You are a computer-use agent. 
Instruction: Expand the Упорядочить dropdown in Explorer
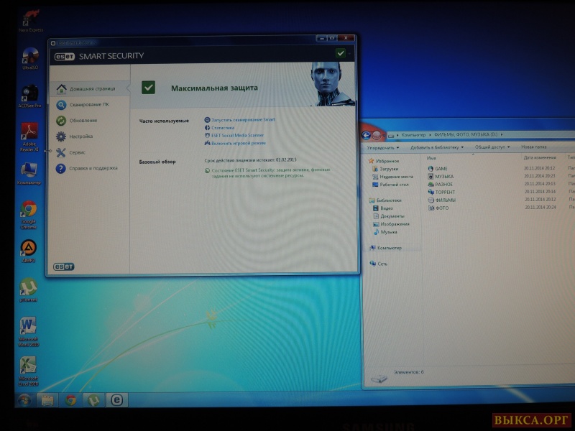click(x=382, y=147)
